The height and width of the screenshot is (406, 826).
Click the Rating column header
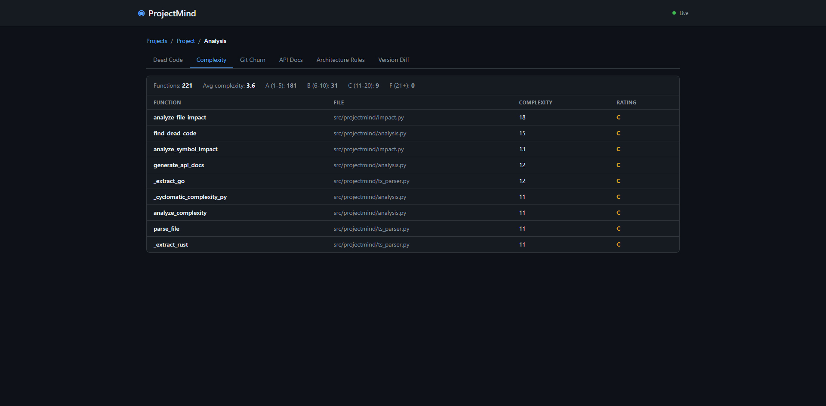(626, 103)
